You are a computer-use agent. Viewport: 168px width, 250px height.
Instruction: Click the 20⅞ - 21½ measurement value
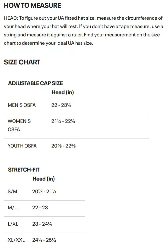coord(44,192)
